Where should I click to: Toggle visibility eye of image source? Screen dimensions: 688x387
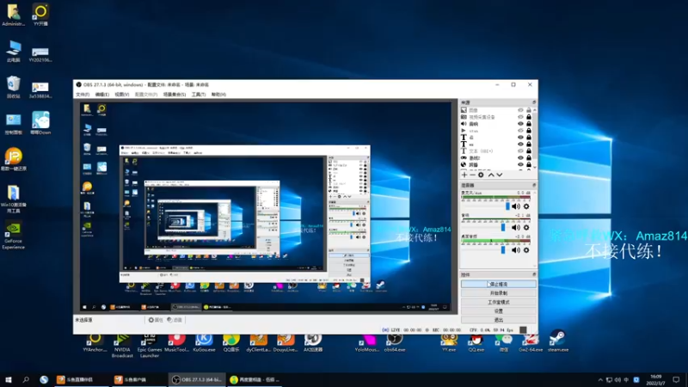point(520,110)
